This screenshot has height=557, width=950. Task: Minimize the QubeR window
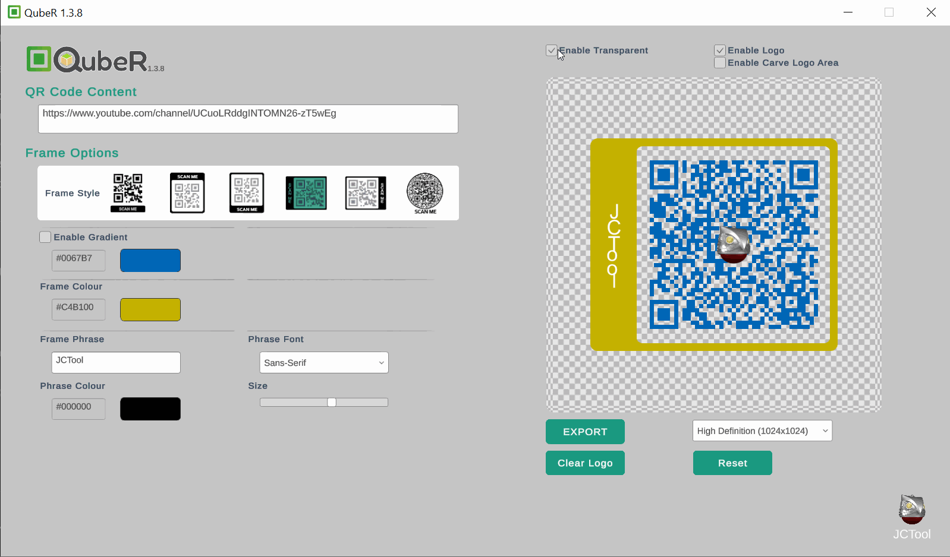tap(848, 12)
